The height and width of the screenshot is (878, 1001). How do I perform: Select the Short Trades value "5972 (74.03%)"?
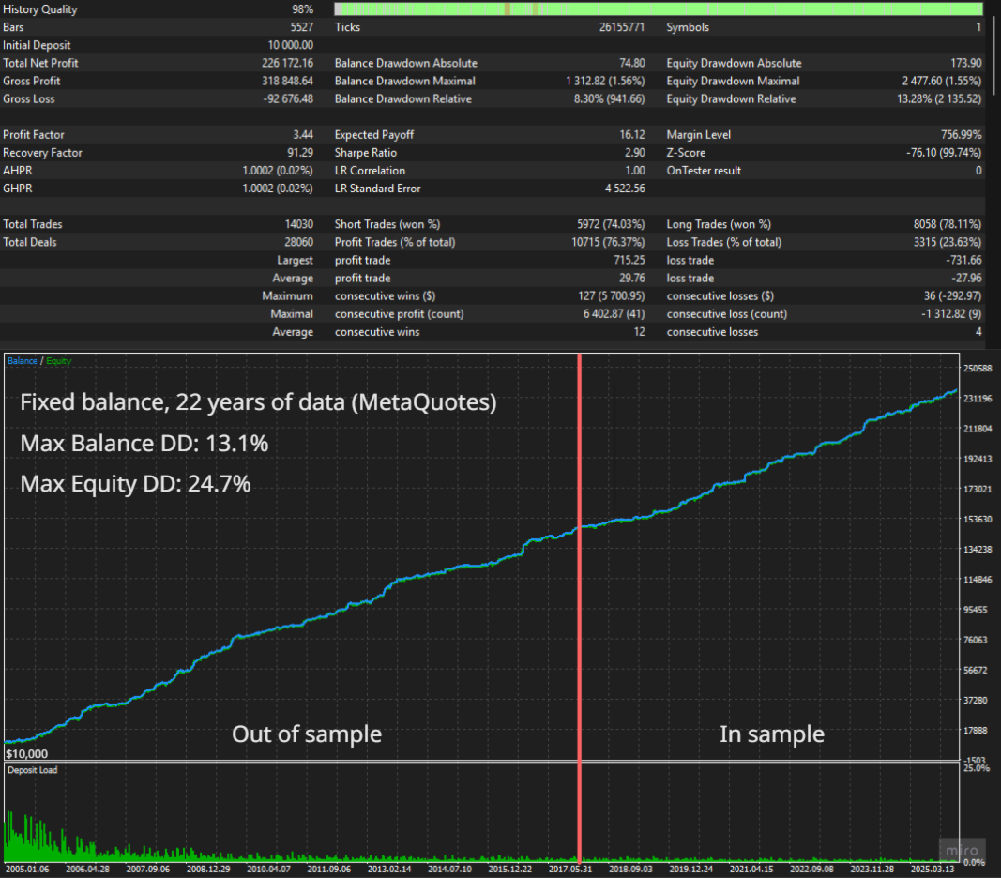click(x=611, y=224)
